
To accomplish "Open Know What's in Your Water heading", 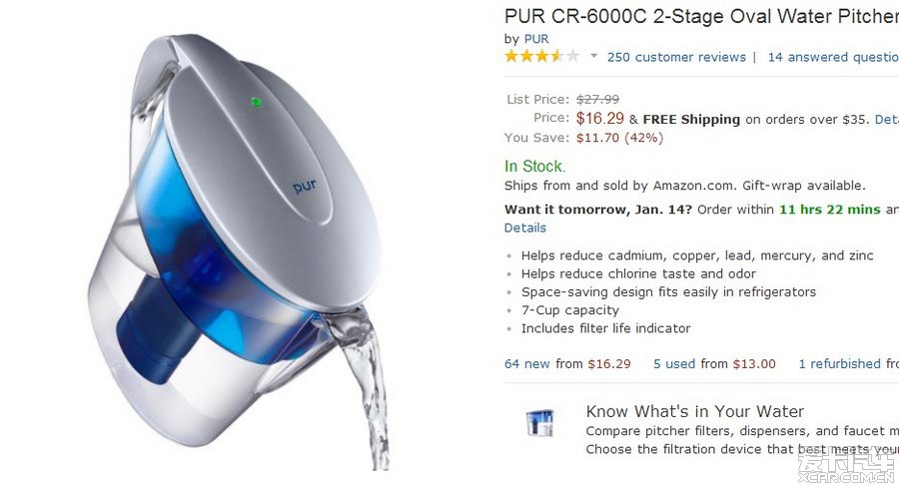I will click(695, 411).
